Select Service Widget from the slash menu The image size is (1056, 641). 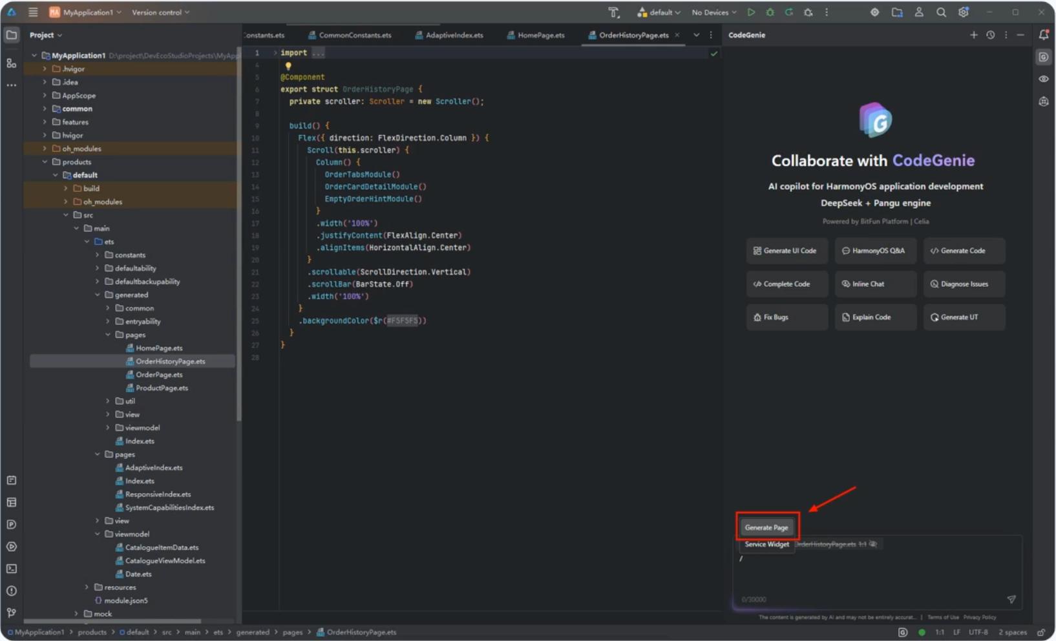pos(767,544)
